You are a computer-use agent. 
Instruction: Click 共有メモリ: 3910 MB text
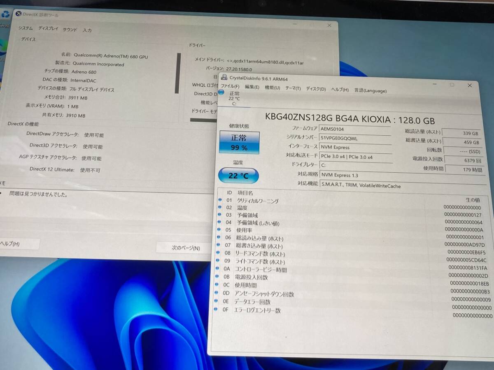click(63, 116)
